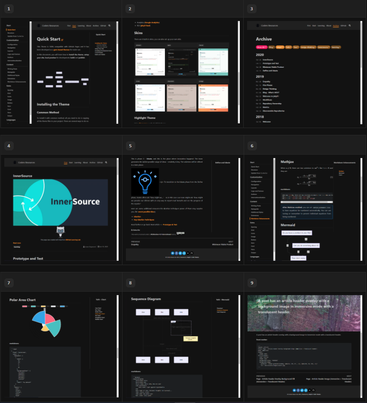Click Facebook icon in Define and Ideate footer
The height and width of the screenshot is (403, 367).
pos(176,253)
